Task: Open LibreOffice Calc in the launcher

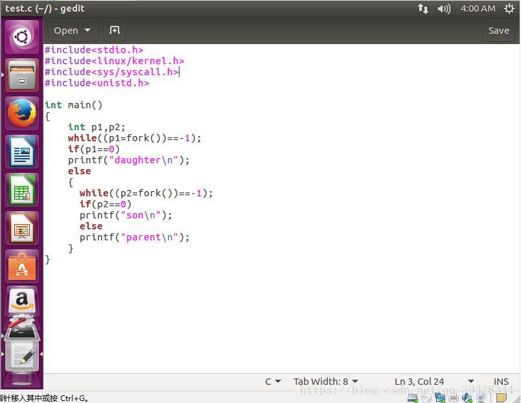Action: tap(22, 190)
